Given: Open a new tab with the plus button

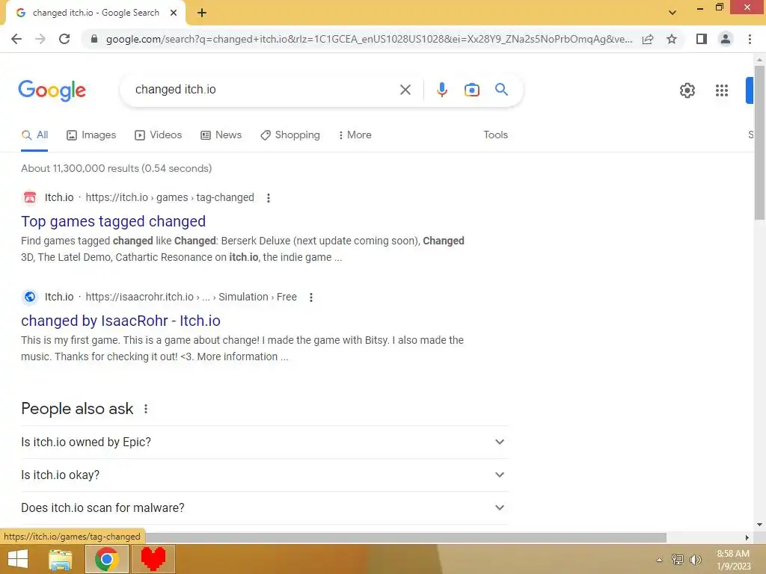Looking at the screenshot, I should click(202, 13).
